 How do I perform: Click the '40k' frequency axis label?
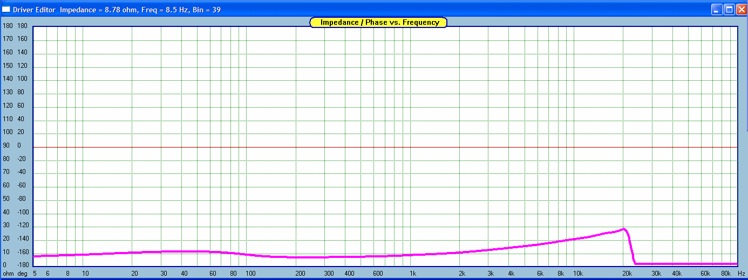point(677,274)
